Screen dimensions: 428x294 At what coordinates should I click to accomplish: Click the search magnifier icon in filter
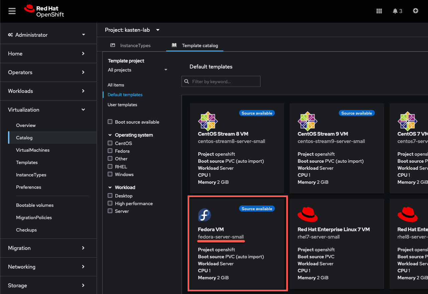pyautogui.click(x=187, y=82)
